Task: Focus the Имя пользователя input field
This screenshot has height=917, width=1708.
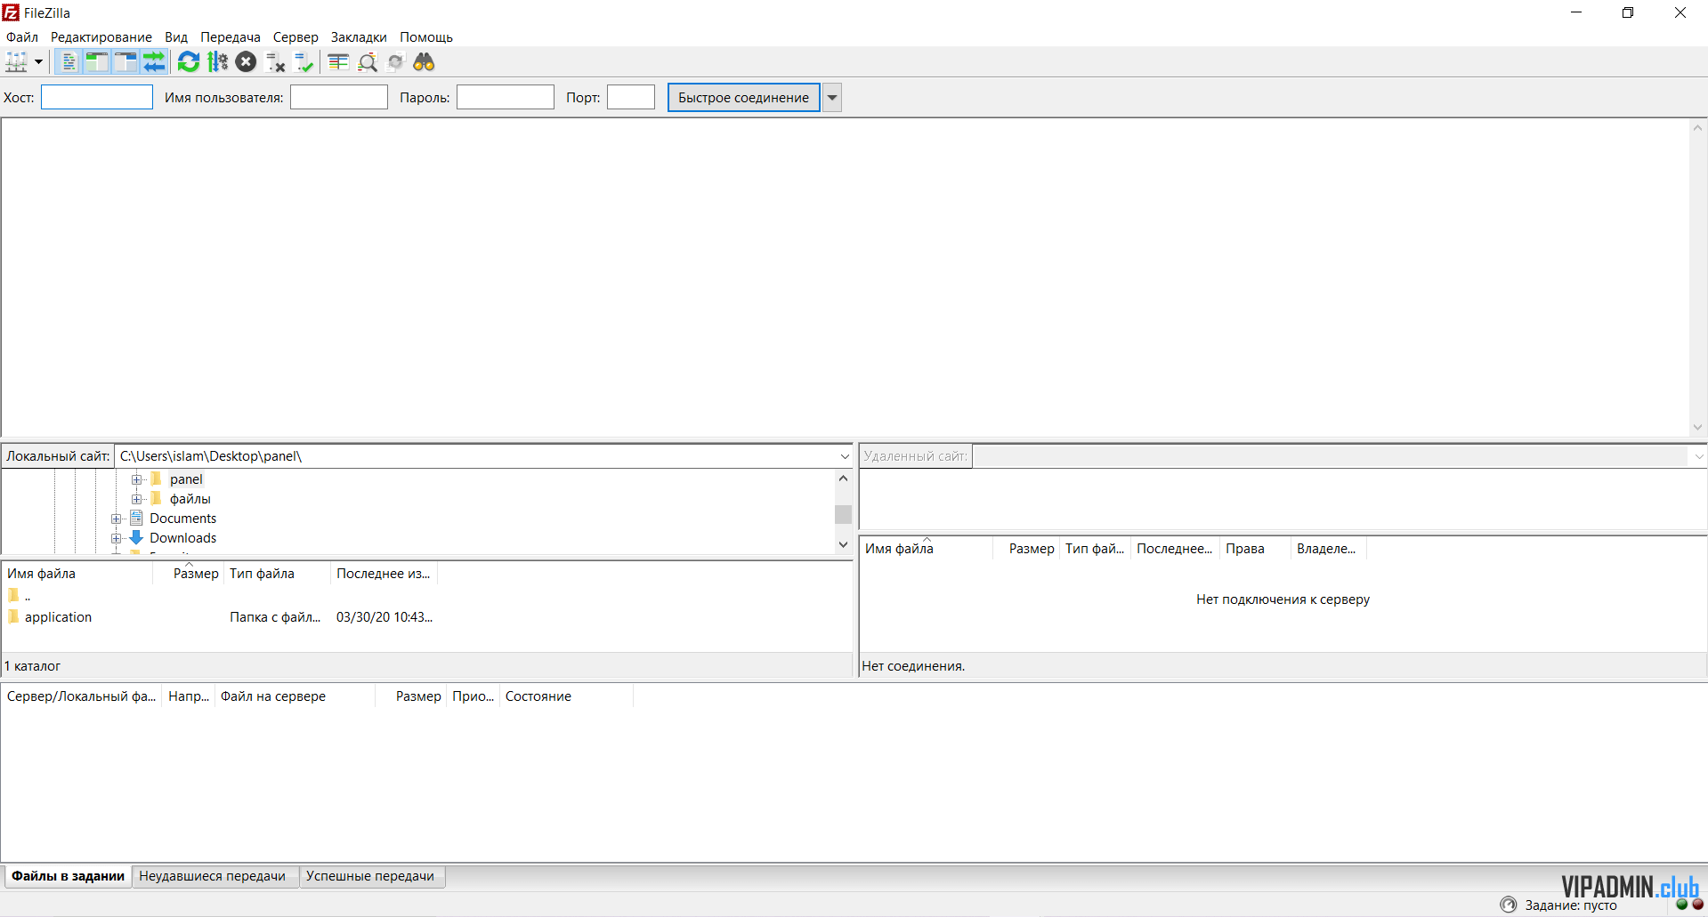Action: [339, 97]
